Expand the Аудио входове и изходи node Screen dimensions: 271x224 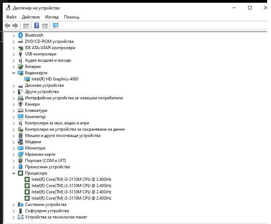click(14, 61)
